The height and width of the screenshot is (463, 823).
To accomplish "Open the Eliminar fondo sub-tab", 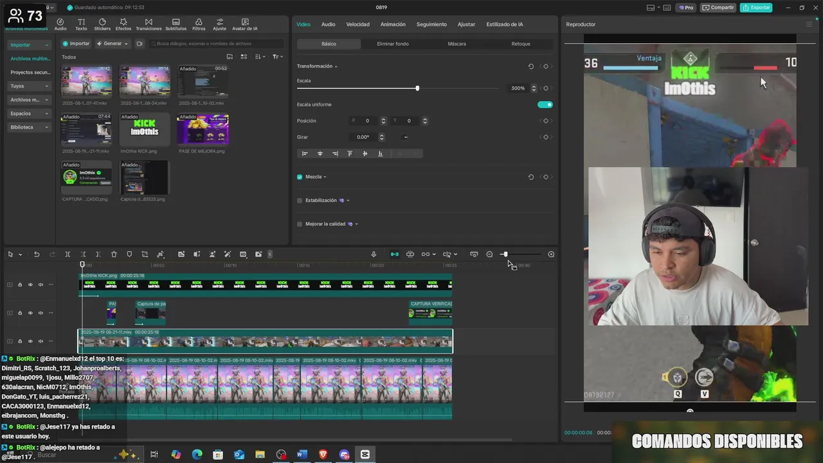I will coord(392,44).
